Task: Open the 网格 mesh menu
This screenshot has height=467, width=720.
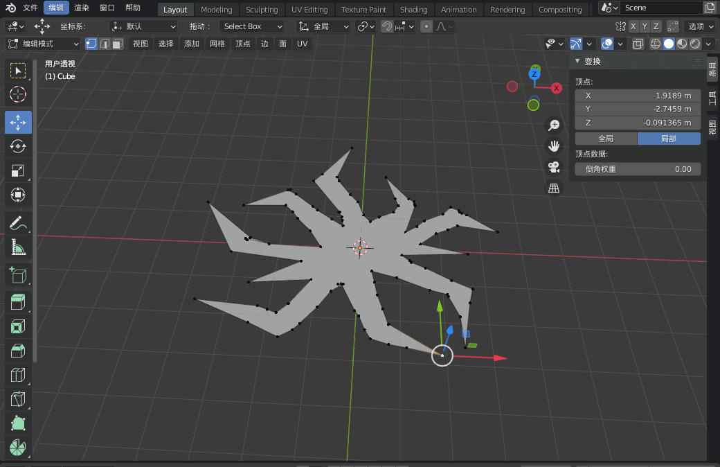Action: point(217,44)
